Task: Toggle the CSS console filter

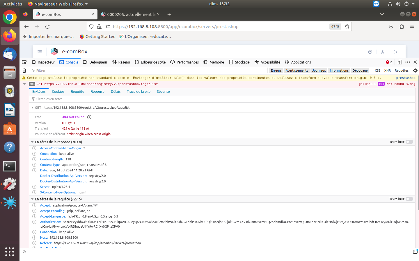Action: click(x=378, y=70)
